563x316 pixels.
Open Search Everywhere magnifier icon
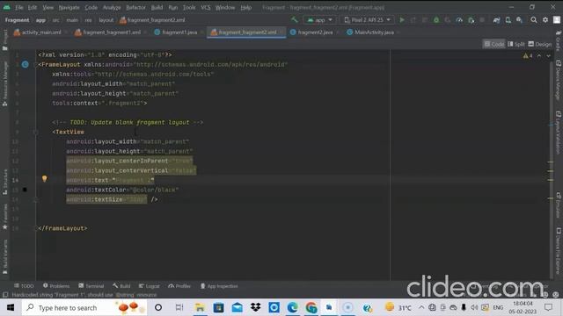(534, 20)
